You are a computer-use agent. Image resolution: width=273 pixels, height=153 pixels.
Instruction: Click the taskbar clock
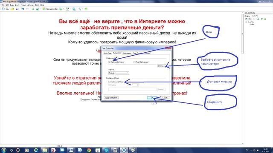(265, 150)
